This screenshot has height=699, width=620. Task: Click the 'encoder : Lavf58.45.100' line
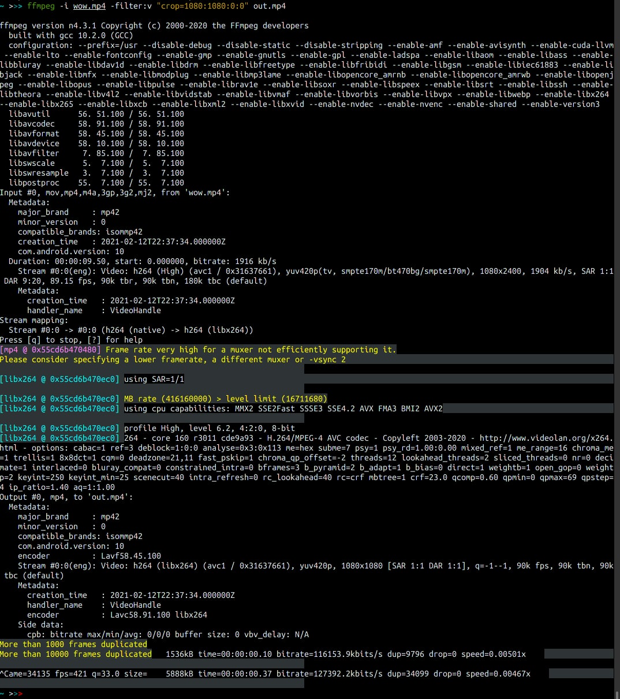tap(89, 556)
